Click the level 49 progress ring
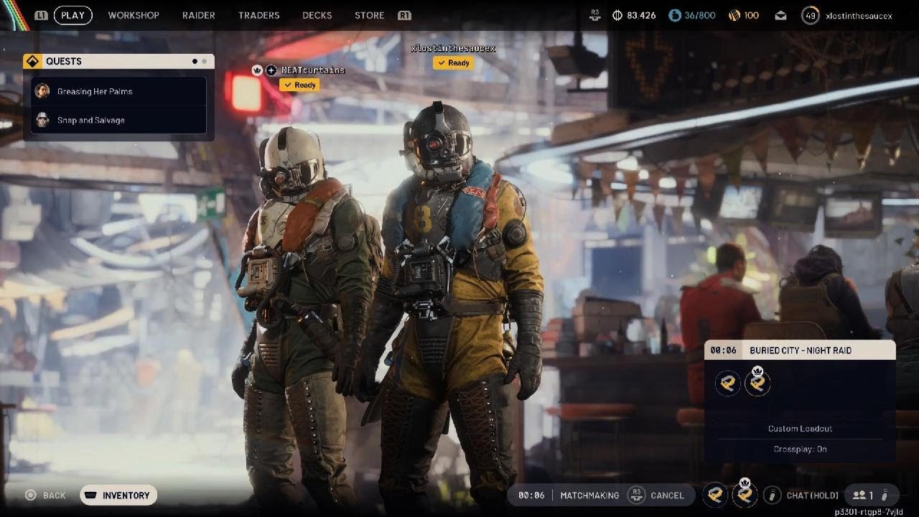This screenshot has width=919, height=517. coord(811,15)
